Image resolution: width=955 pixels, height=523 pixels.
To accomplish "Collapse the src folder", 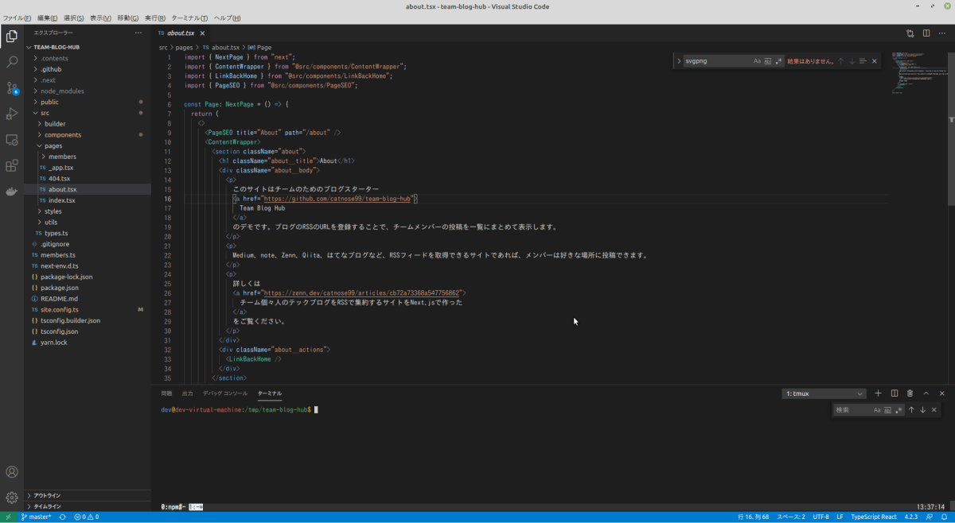I will tap(88, 113).
